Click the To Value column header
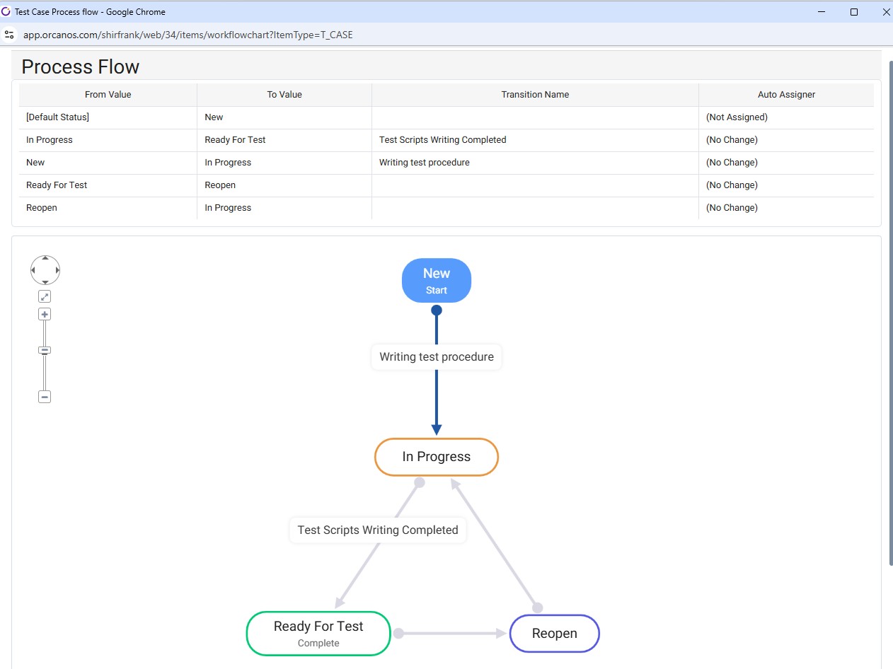893x669 pixels. (284, 95)
